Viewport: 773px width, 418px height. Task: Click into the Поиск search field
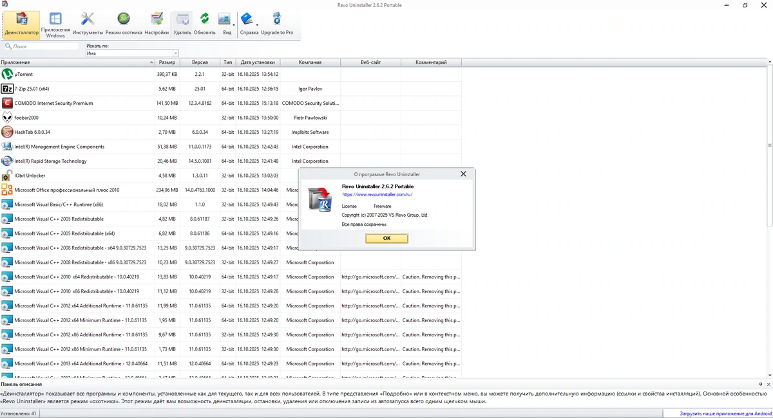click(41, 46)
